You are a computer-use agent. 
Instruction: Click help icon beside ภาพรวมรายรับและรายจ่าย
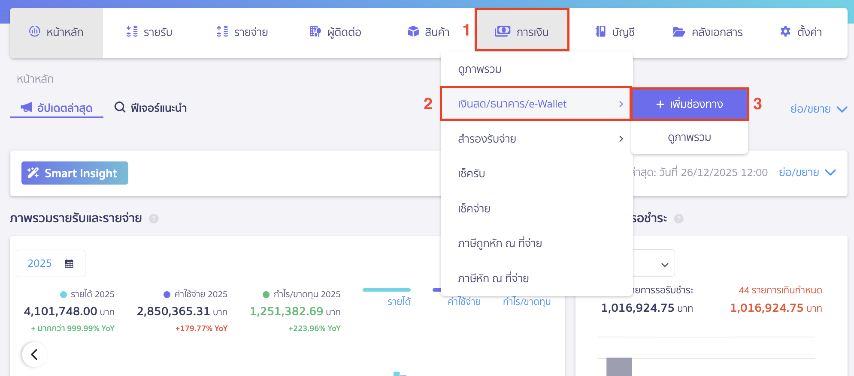click(154, 219)
